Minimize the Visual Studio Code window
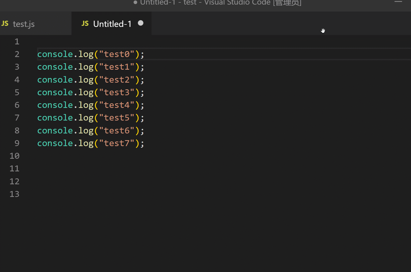Image resolution: width=411 pixels, height=272 pixels. pos(398,1)
